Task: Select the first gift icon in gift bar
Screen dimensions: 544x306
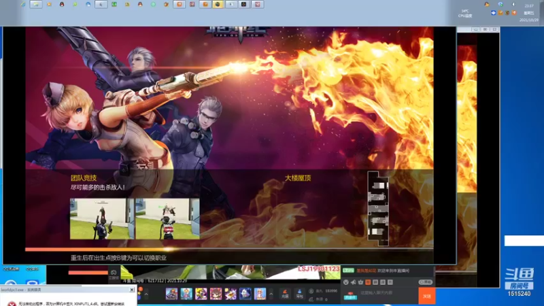Action: pyautogui.click(x=172, y=294)
